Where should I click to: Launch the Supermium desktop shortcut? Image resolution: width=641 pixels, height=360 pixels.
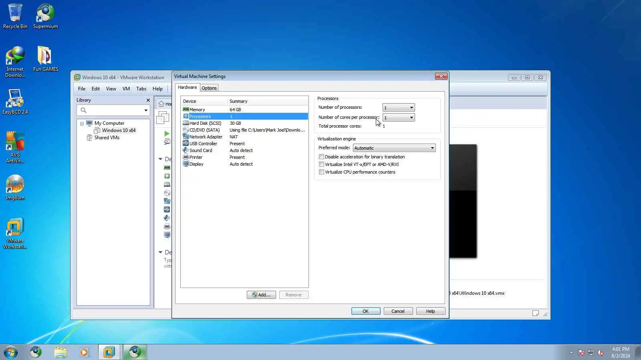click(46, 16)
